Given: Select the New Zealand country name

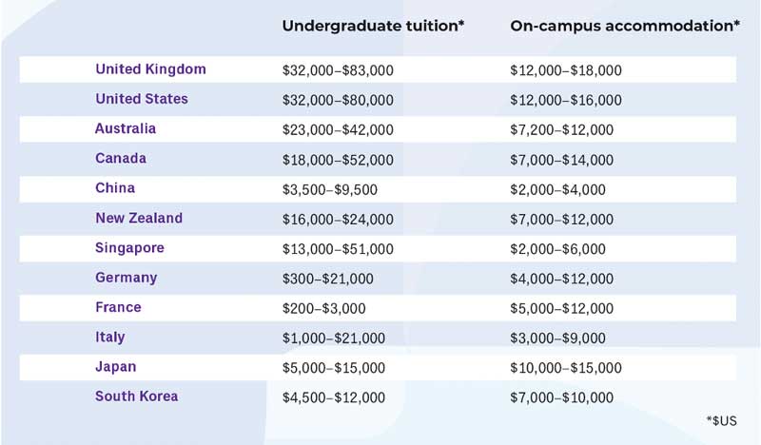Looking at the screenshot, I should point(139,218).
